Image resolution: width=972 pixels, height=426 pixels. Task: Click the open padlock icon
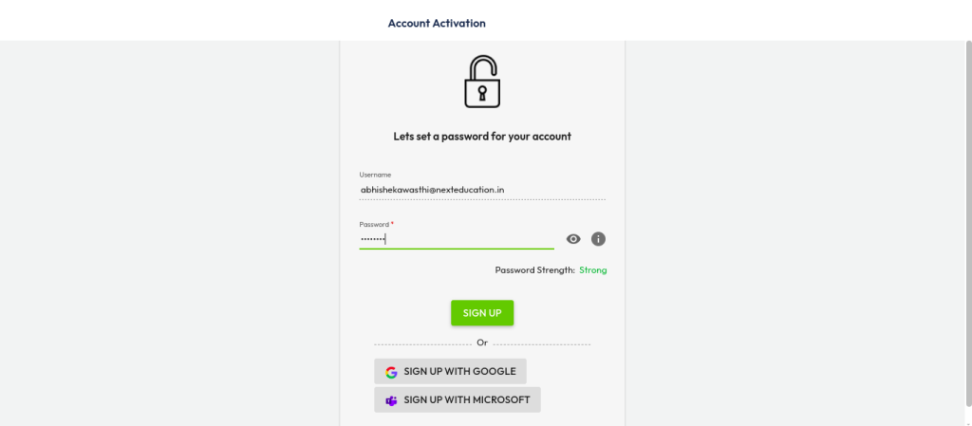pos(481,82)
